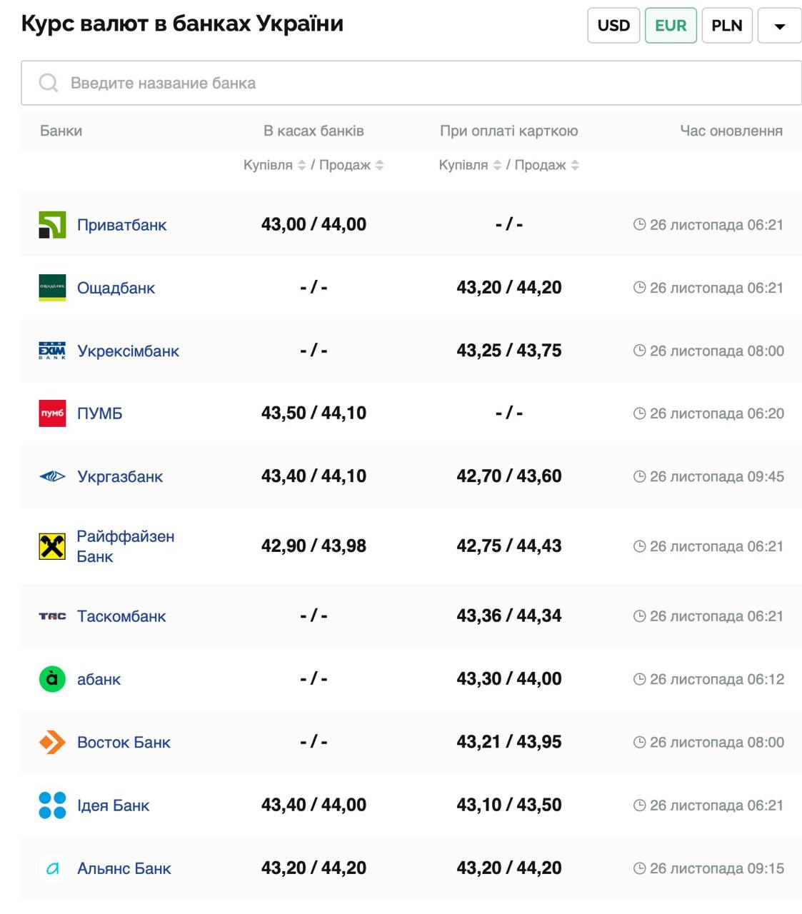Open the Таскомбанк bank link

tap(121, 616)
